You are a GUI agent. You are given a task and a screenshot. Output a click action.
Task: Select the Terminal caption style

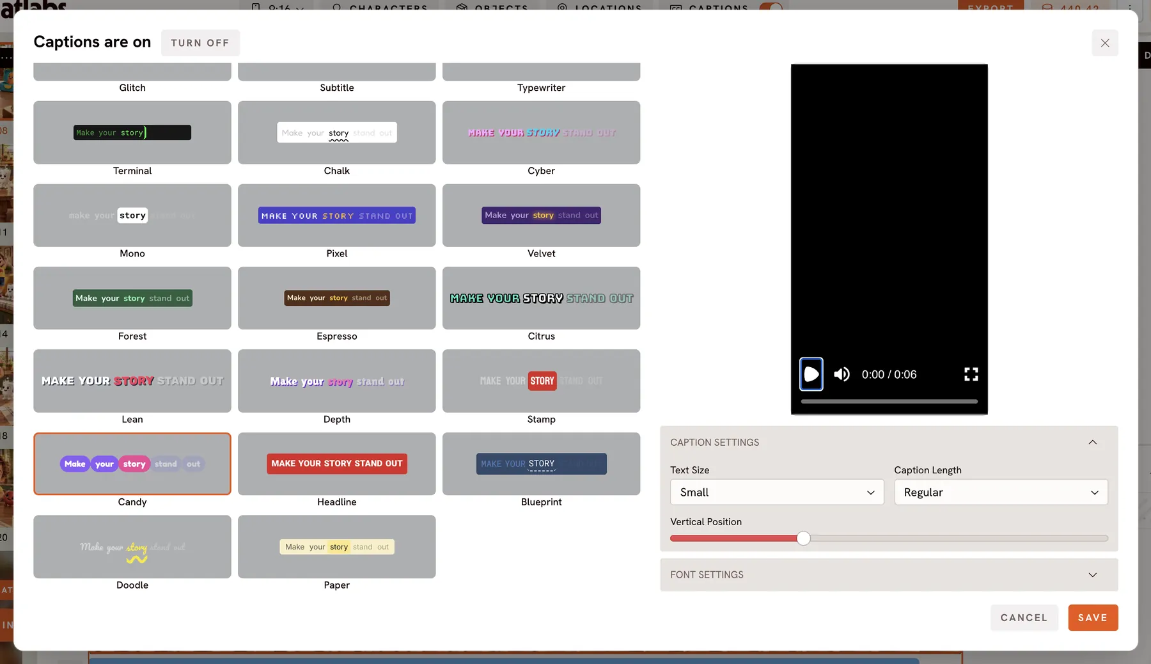132,132
